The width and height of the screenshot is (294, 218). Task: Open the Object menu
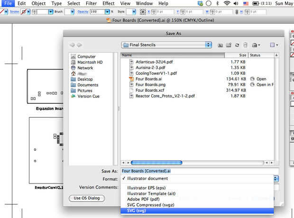click(x=38, y=3)
